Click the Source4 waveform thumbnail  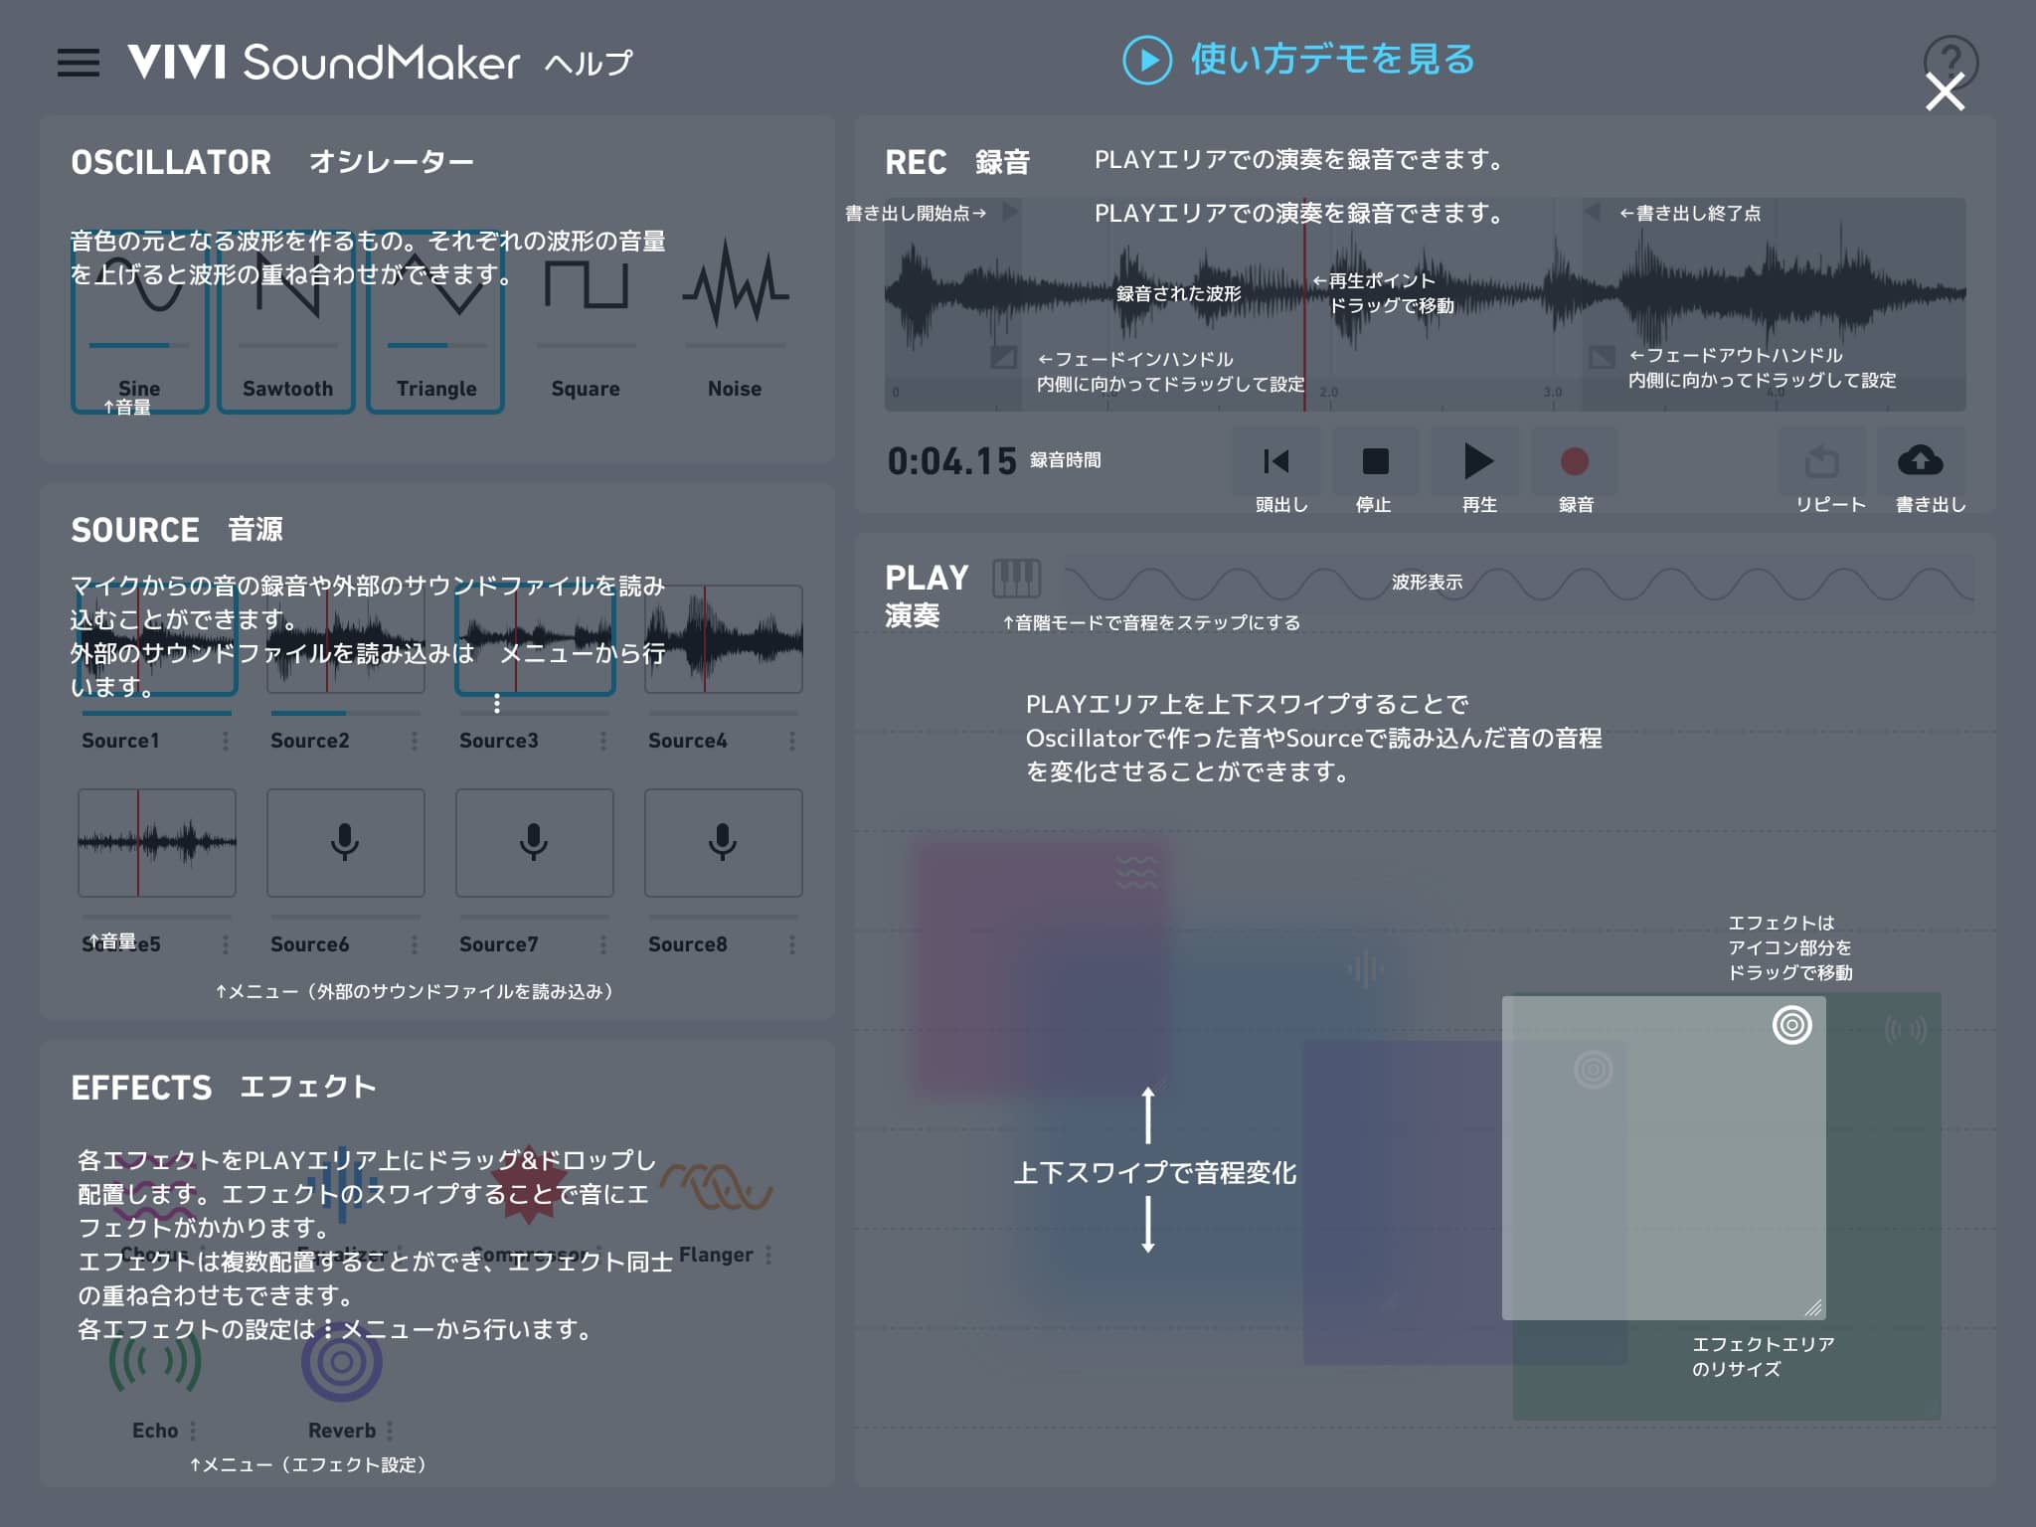click(x=724, y=639)
